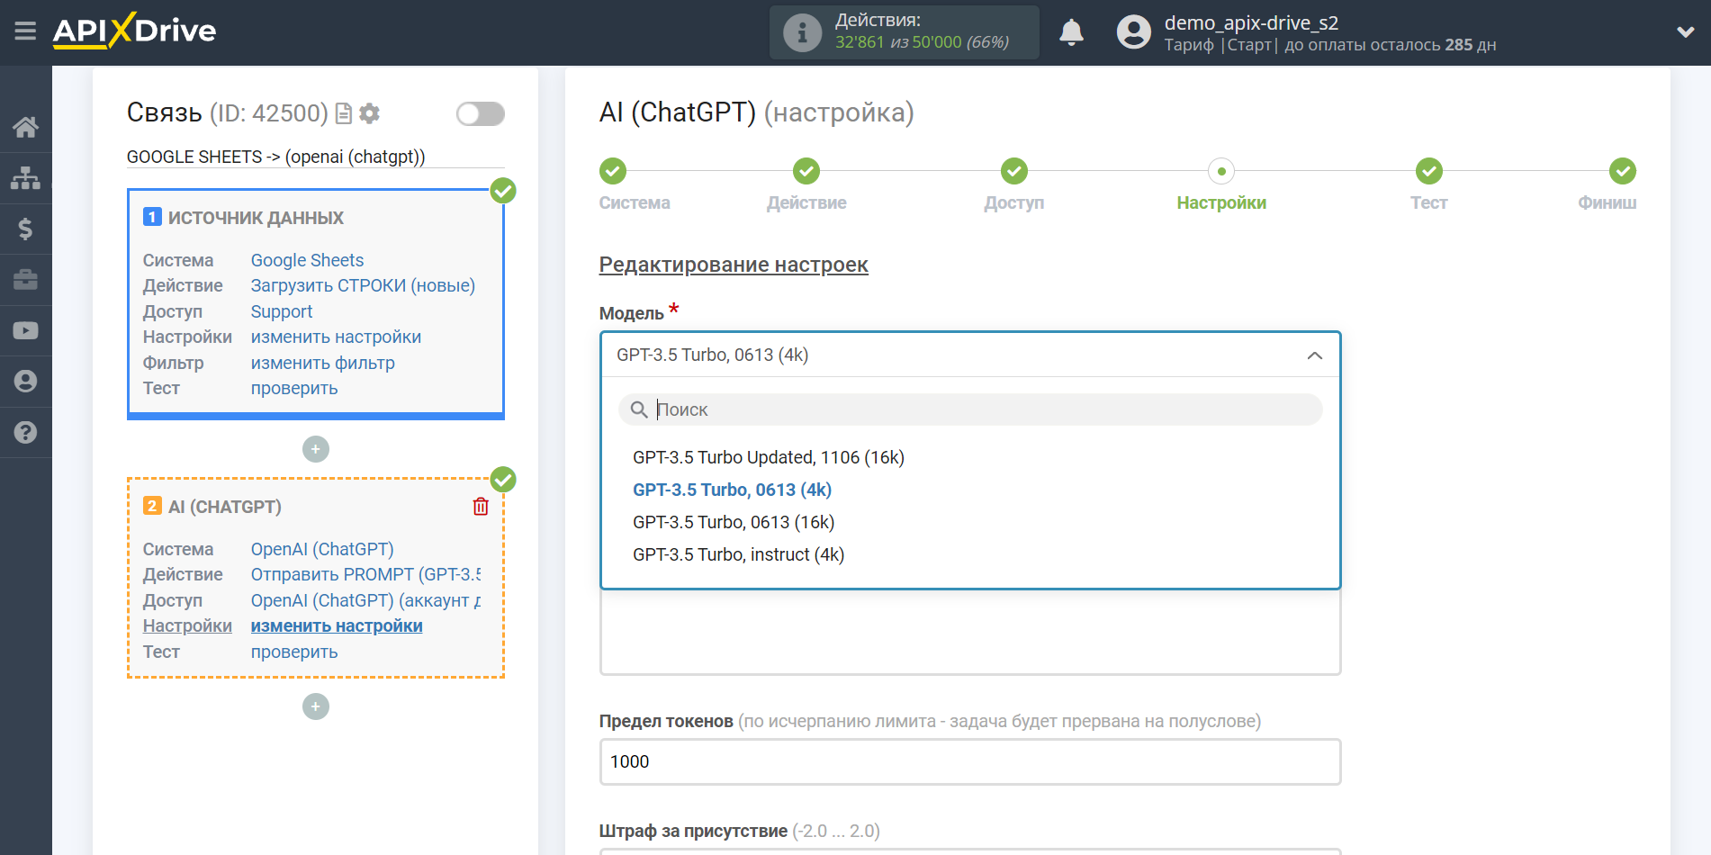Focus the Поиск search field
Image resolution: width=1711 pixels, height=855 pixels.
click(x=970, y=409)
